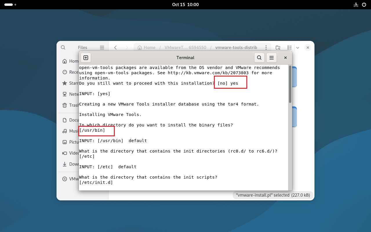Click the Terminal vertical scrollbar
This screenshot has width=371, height=232.
click(290, 84)
